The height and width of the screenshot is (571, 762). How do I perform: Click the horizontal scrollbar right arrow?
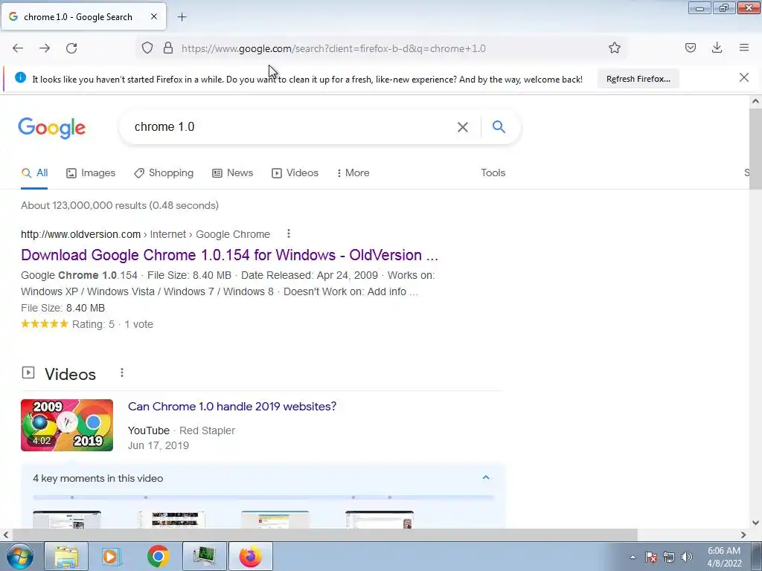point(743,535)
